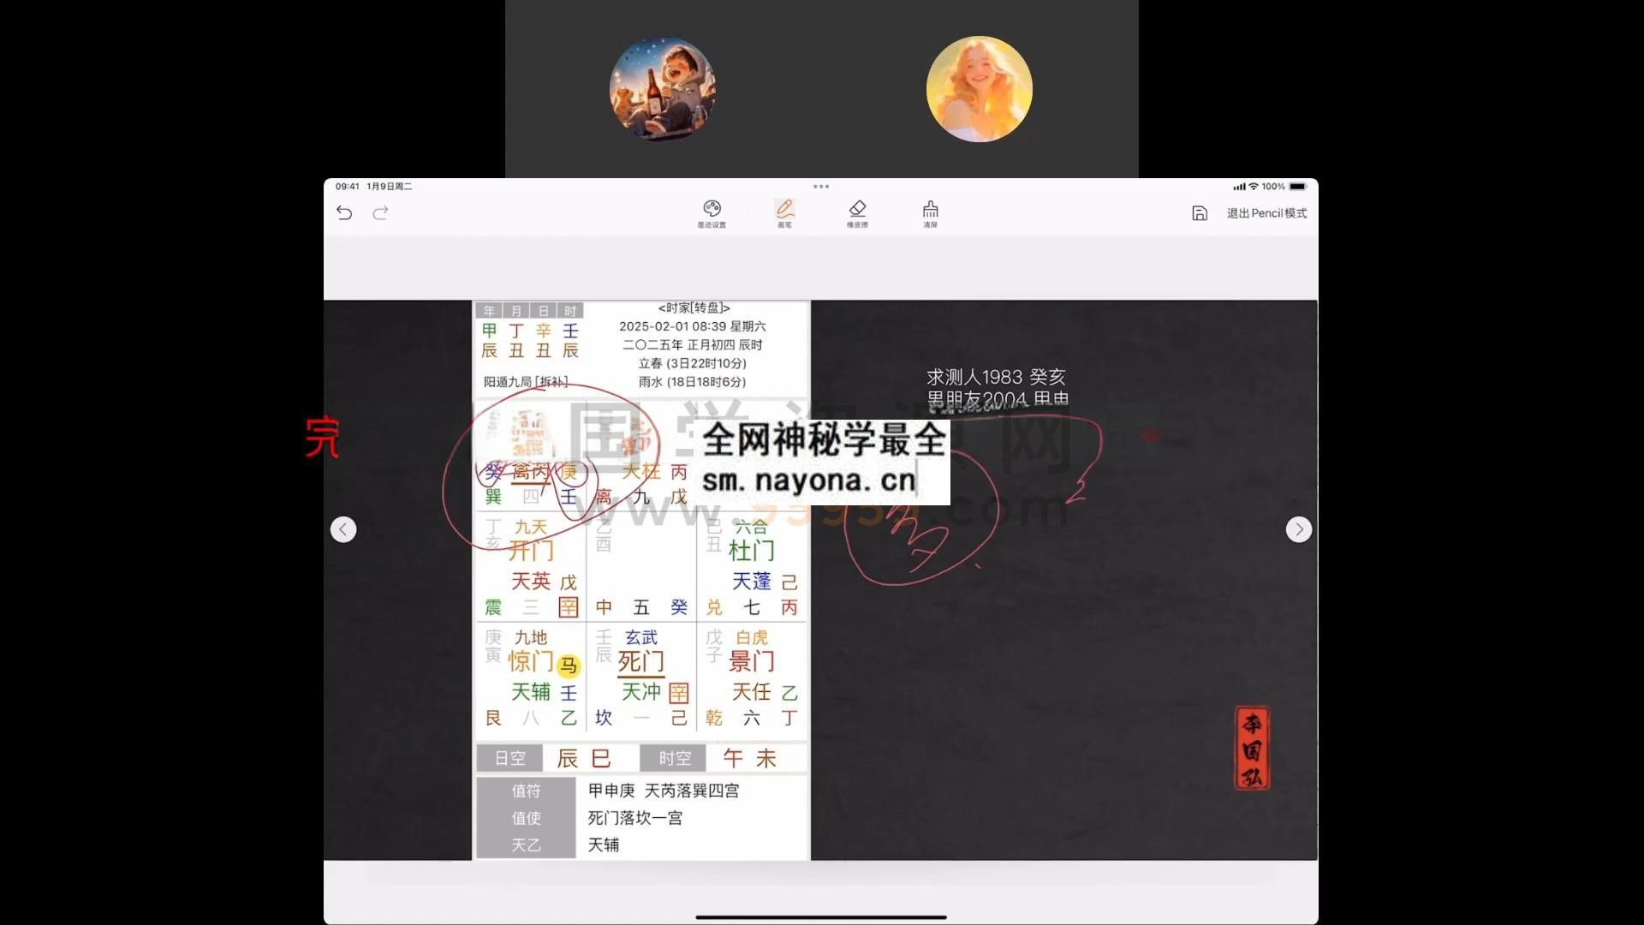Click 开门 in the 震 palace
1644x925 pixels.
click(x=531, y=551)
